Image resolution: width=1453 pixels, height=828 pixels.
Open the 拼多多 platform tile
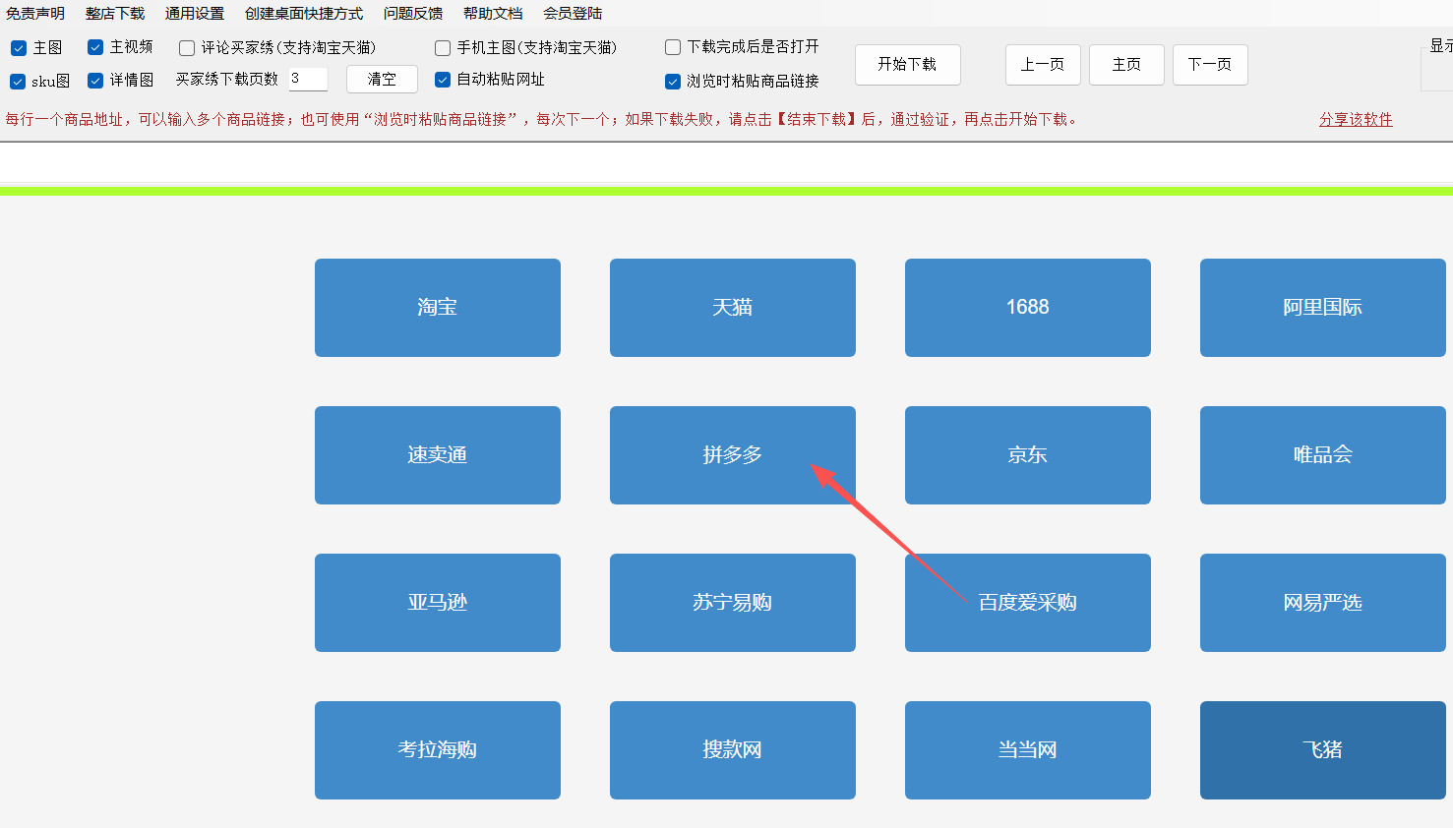pos(733,455)
